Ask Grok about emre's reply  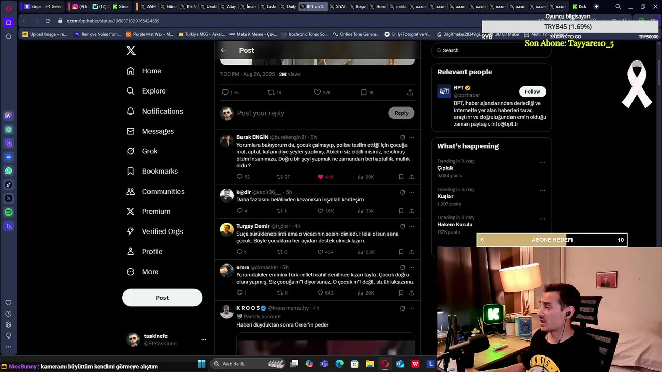point(402,267)
